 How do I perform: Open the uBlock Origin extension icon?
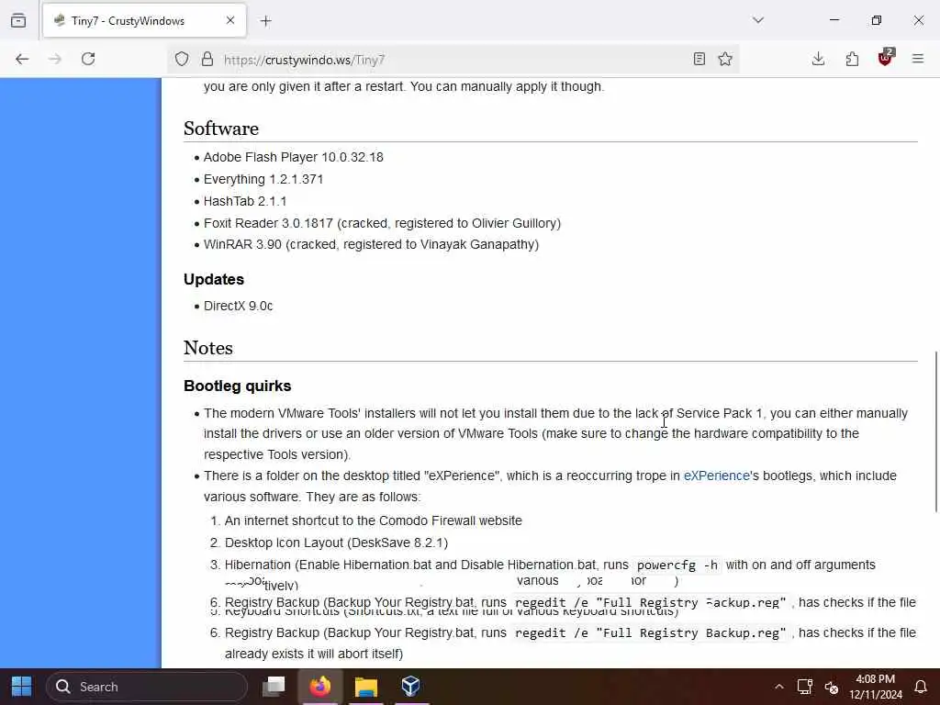point(886,58)
